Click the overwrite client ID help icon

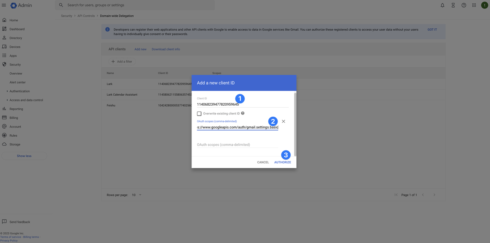pyautogui.click(x=243, y=113)
